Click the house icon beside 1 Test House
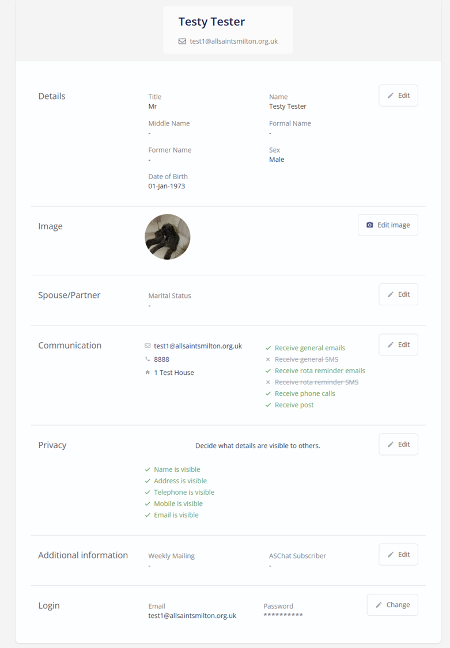 pos(148,373)
